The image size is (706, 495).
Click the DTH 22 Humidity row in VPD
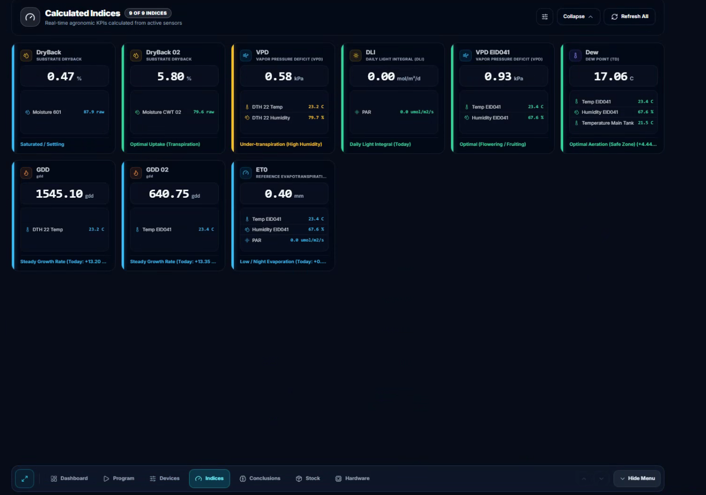tap(284, 118)
